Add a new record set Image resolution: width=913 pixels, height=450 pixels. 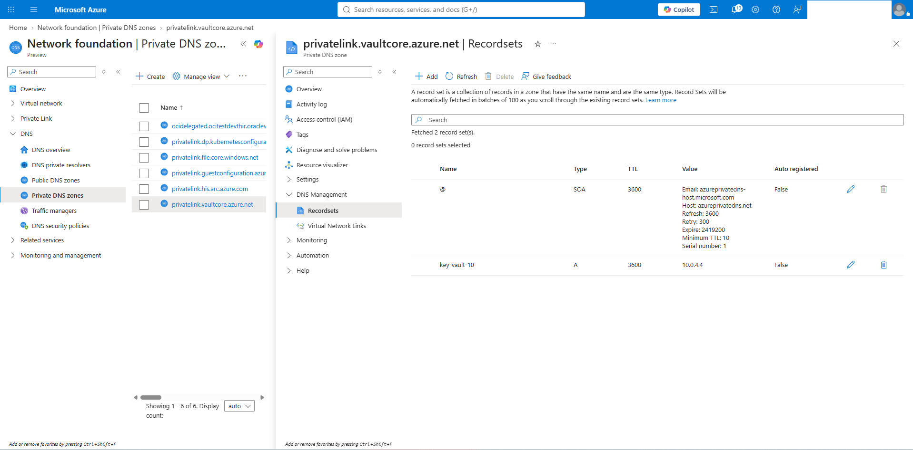[x=426, y=77]
